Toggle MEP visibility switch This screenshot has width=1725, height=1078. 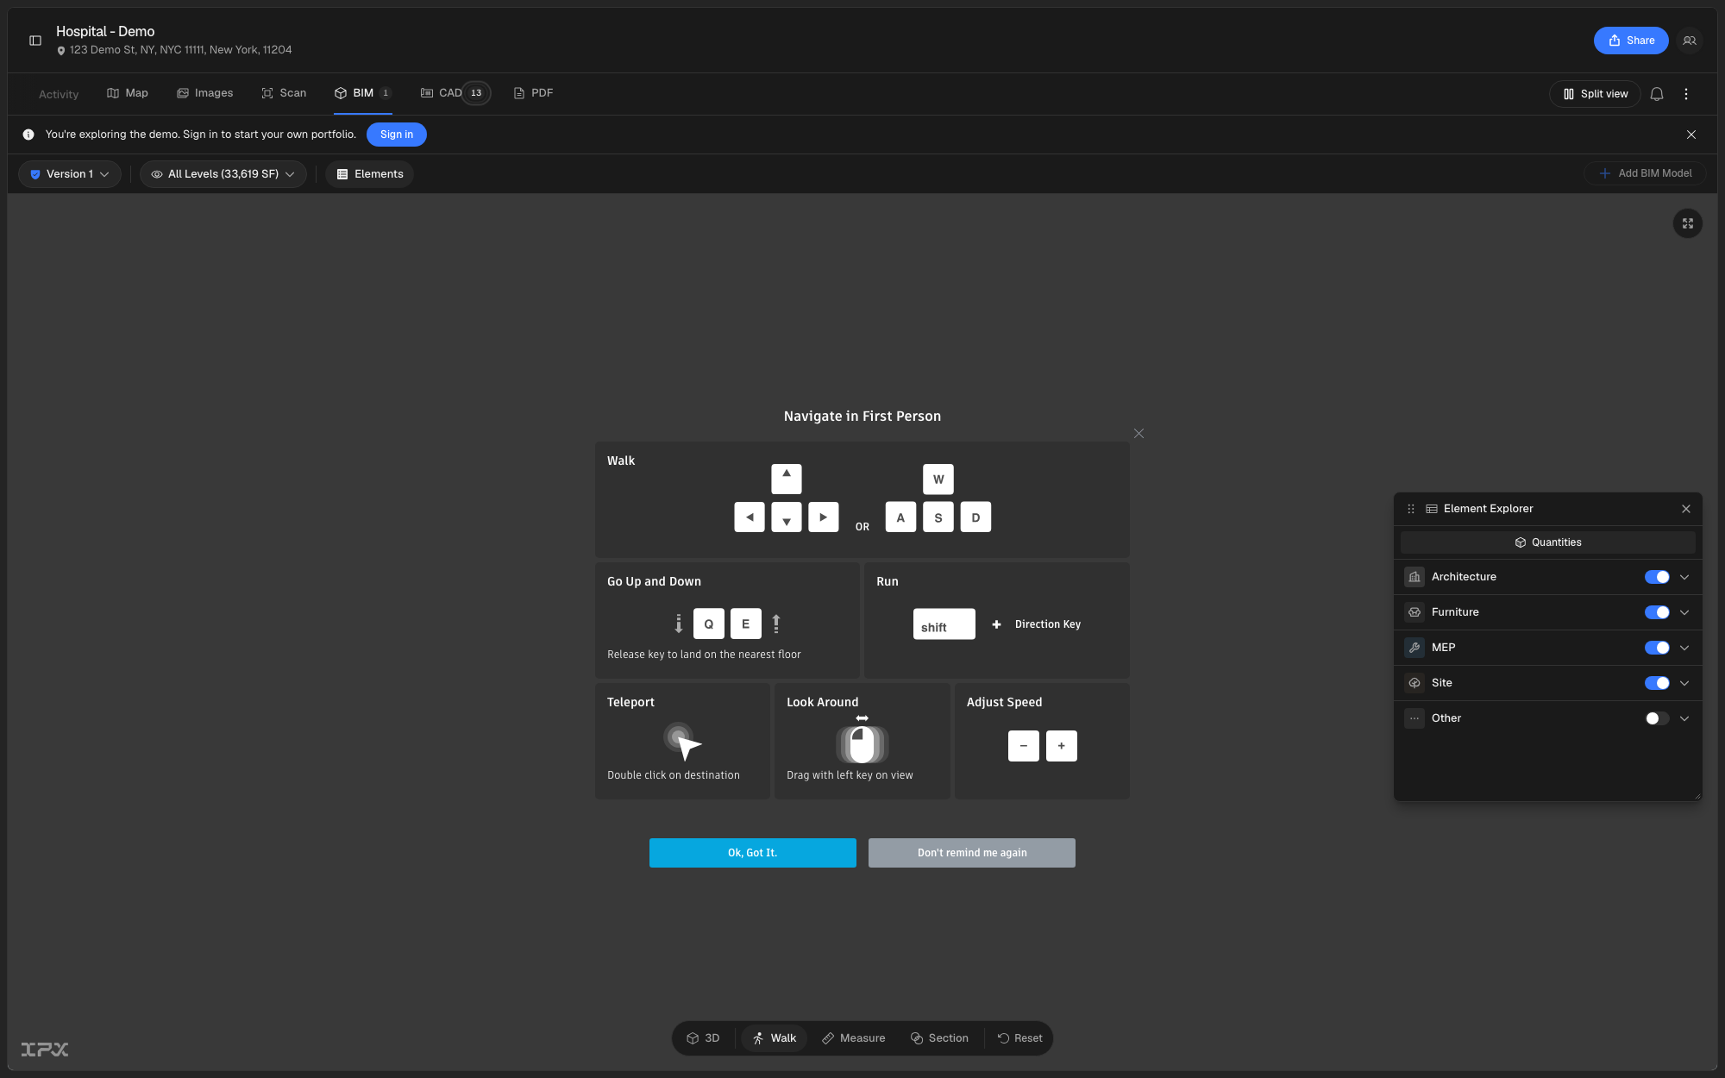pos(1656,648)
